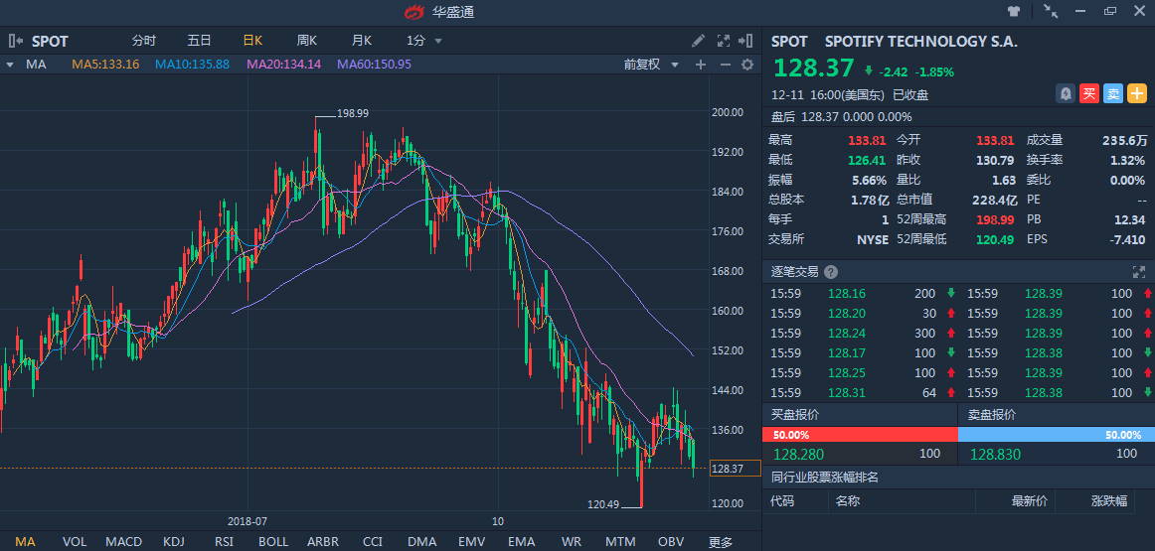Screen dimensions: 1155x551
Task: Expand the MA indicator dropdown arrow
Action: pyautogui.click(x=10, y=65)
